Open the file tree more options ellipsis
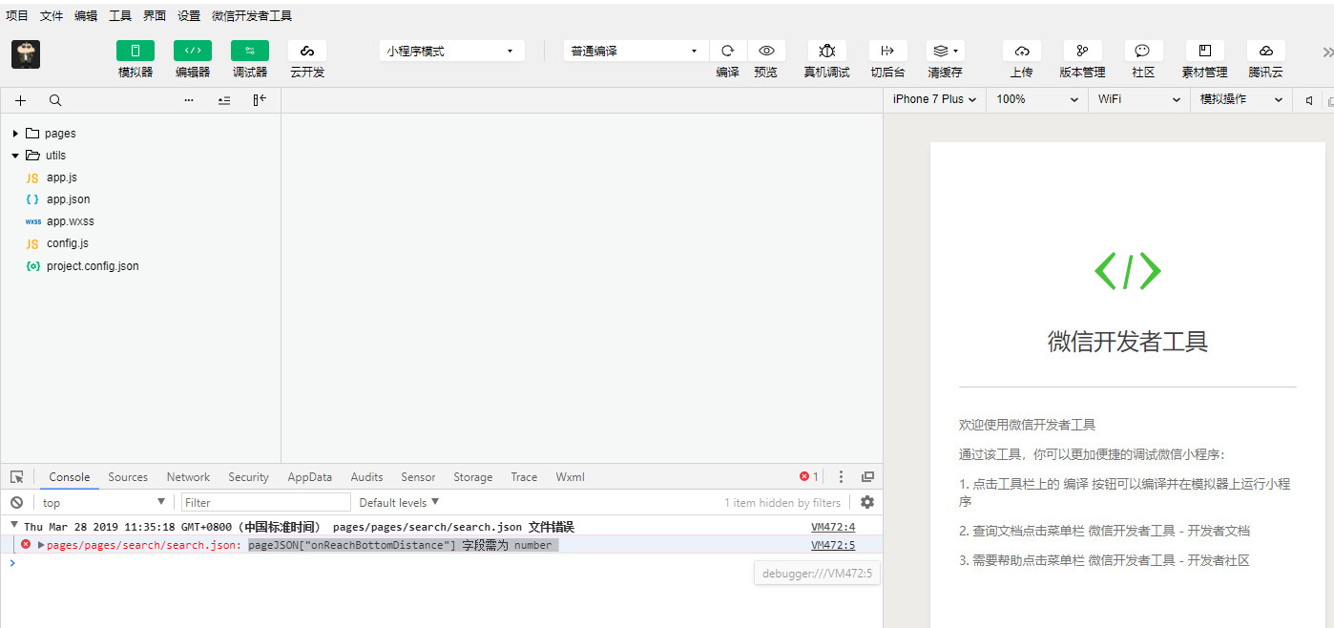1334x628 pixels. 189,100
